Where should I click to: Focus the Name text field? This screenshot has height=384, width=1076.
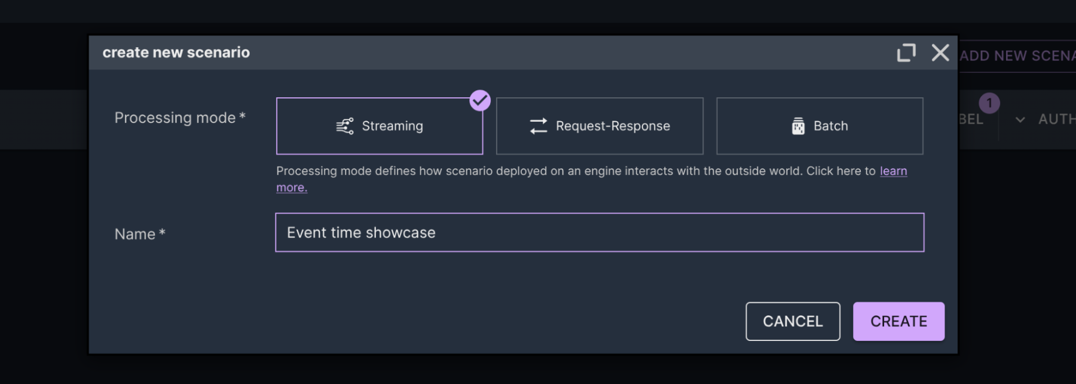599,232
